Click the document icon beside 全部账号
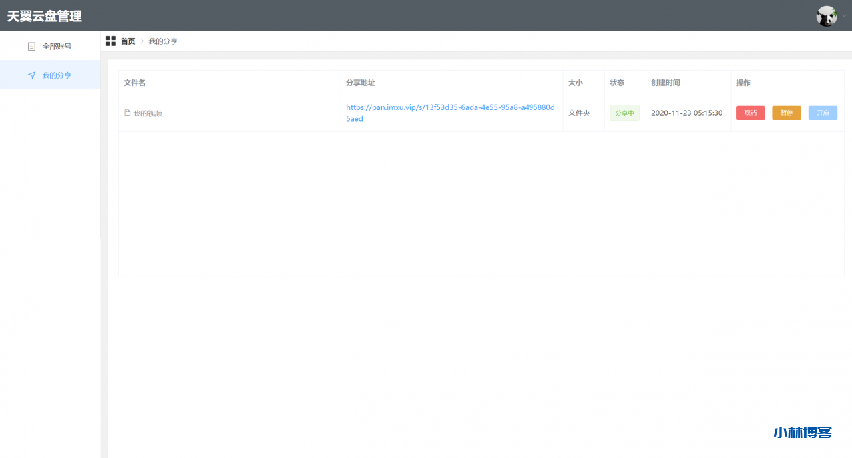This screenshot has height=458, width=852. point(31,47)
